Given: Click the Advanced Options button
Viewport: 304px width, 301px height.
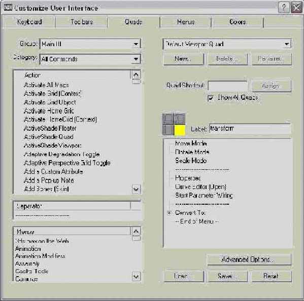Looking at the screenshot, I should click(249, 259).
